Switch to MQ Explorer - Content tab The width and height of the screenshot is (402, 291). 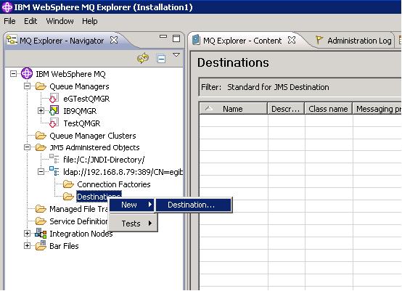point(242,41)
